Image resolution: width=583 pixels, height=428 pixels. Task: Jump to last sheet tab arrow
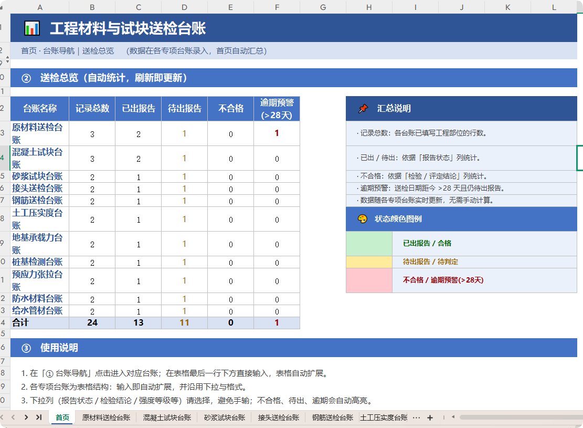[x=39, y=417]
